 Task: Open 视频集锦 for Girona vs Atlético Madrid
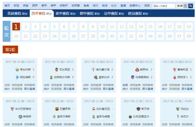[x=148, y=85]
